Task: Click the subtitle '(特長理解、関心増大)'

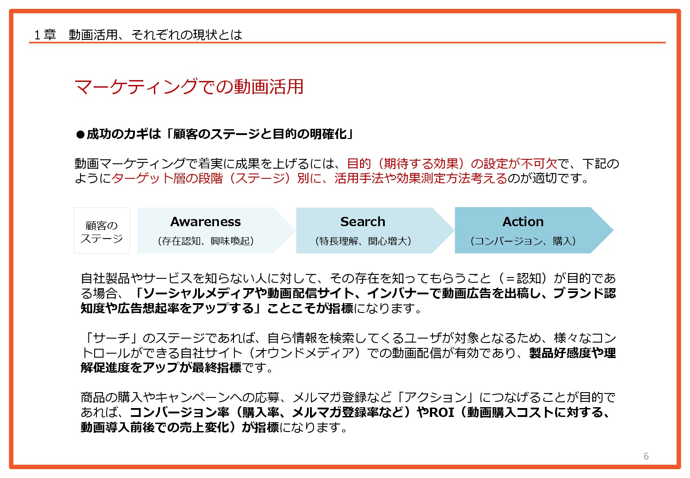Action: tap(363, 241)
